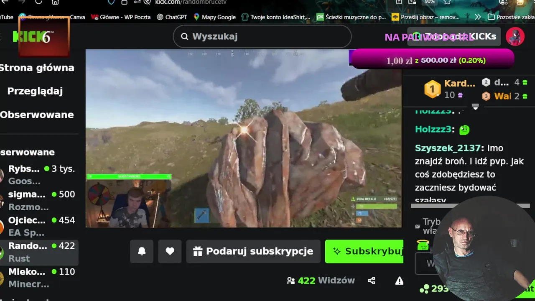Open the Ojciec... channel playing EA Sp...
The image size is (535, 301).
tap(39, 226)
